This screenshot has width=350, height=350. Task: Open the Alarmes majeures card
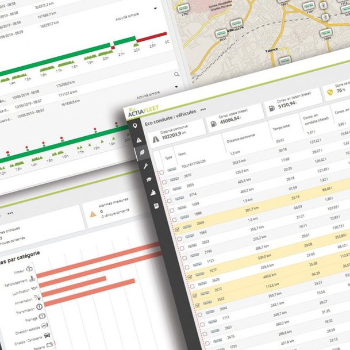coord(111,211)
